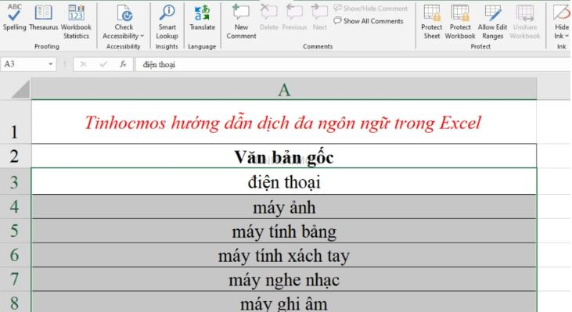Screen dimensions: 572x312
Task: Run the Spelling check
Action: pyautogui.click(x=14, y=17)
